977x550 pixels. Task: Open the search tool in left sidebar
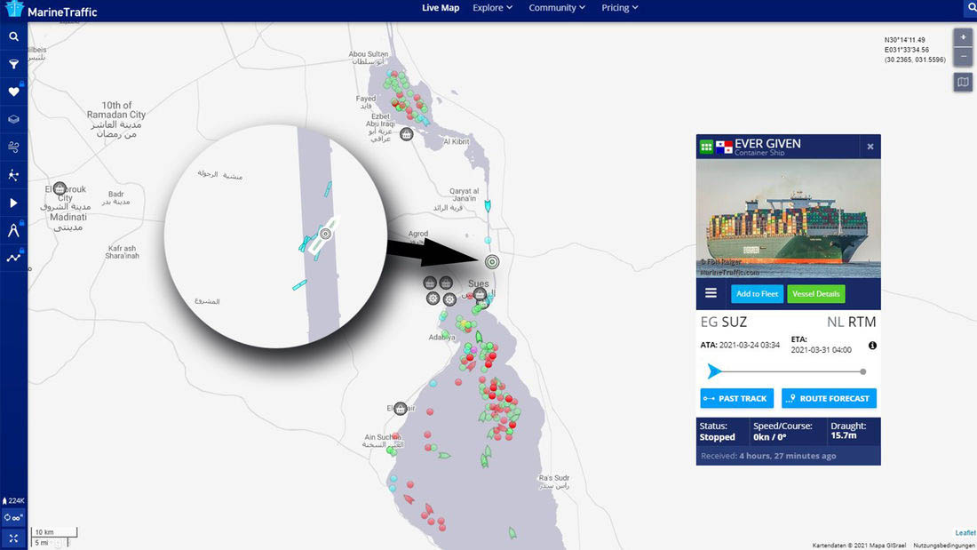(x=13, y=36)
